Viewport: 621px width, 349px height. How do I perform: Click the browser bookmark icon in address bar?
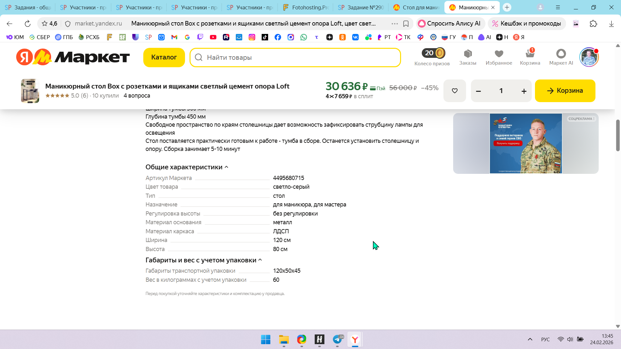tap(406, 24)
